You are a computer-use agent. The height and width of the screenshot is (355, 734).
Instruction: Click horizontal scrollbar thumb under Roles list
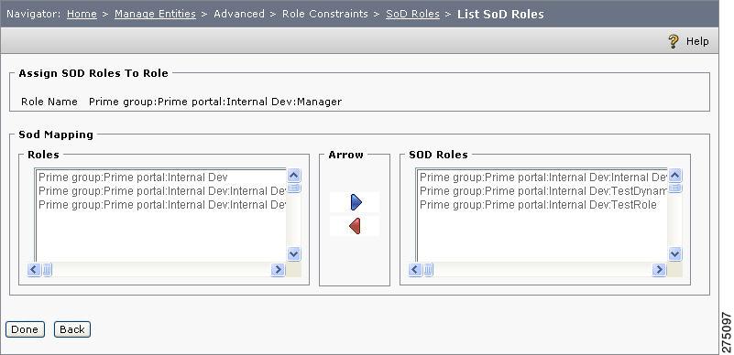tap(48, 270)
